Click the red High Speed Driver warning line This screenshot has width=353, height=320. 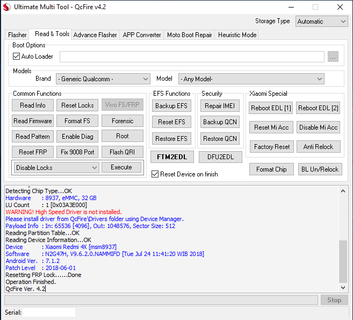(x=63, y=212)
